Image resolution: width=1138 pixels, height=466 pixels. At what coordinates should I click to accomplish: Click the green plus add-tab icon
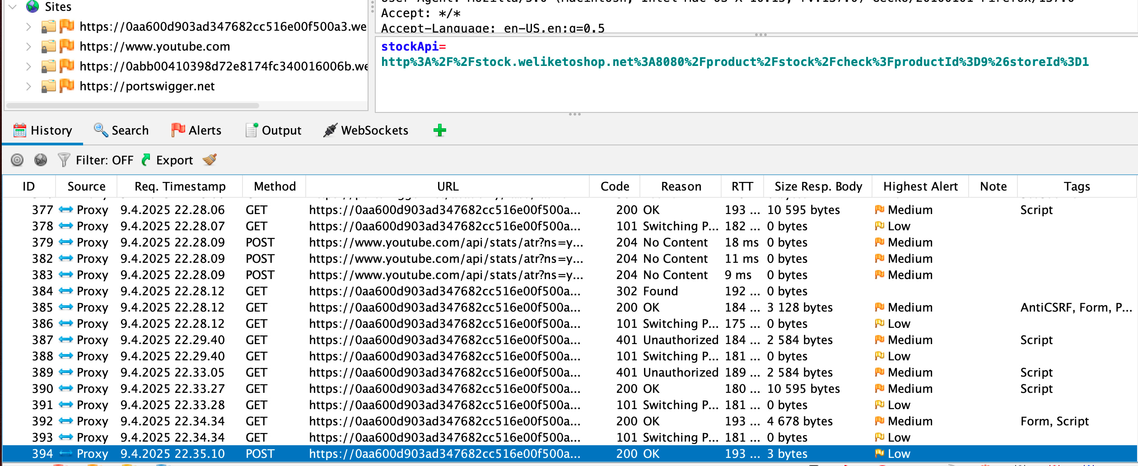[x=439, y=130]
